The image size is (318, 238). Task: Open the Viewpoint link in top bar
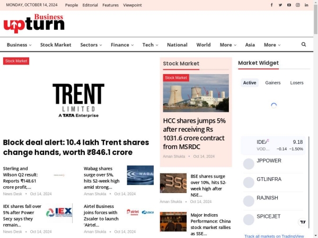pyautogui.click(x=132, y=5)
